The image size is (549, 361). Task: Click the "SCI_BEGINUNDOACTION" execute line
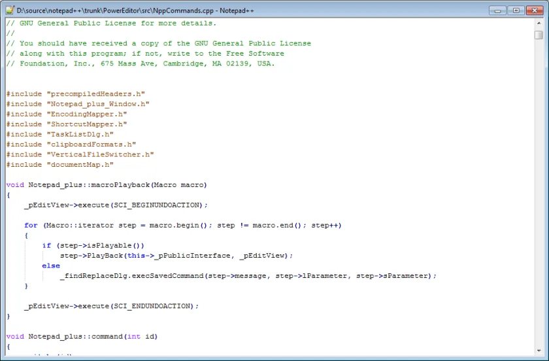point(116,205)
